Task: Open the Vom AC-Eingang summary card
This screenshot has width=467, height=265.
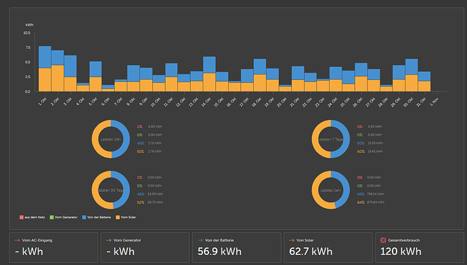Action: point(53,247)
